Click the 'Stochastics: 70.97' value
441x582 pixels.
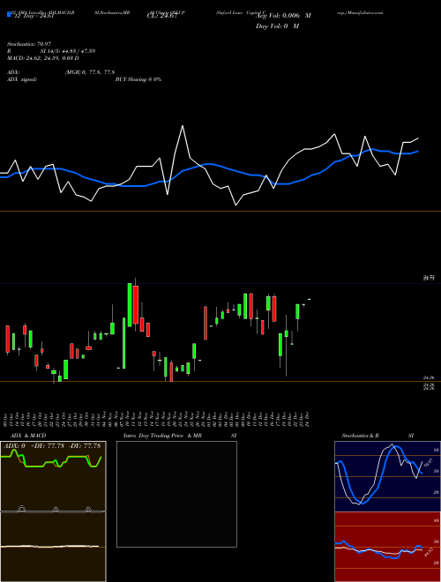click(x=28, y=44)
